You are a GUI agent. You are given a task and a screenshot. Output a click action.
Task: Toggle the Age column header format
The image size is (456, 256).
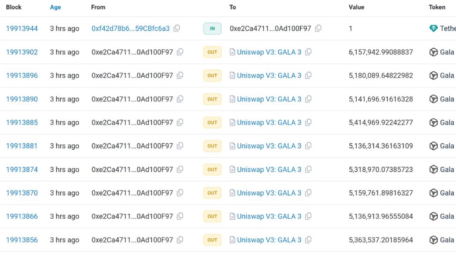coord(55,7)
